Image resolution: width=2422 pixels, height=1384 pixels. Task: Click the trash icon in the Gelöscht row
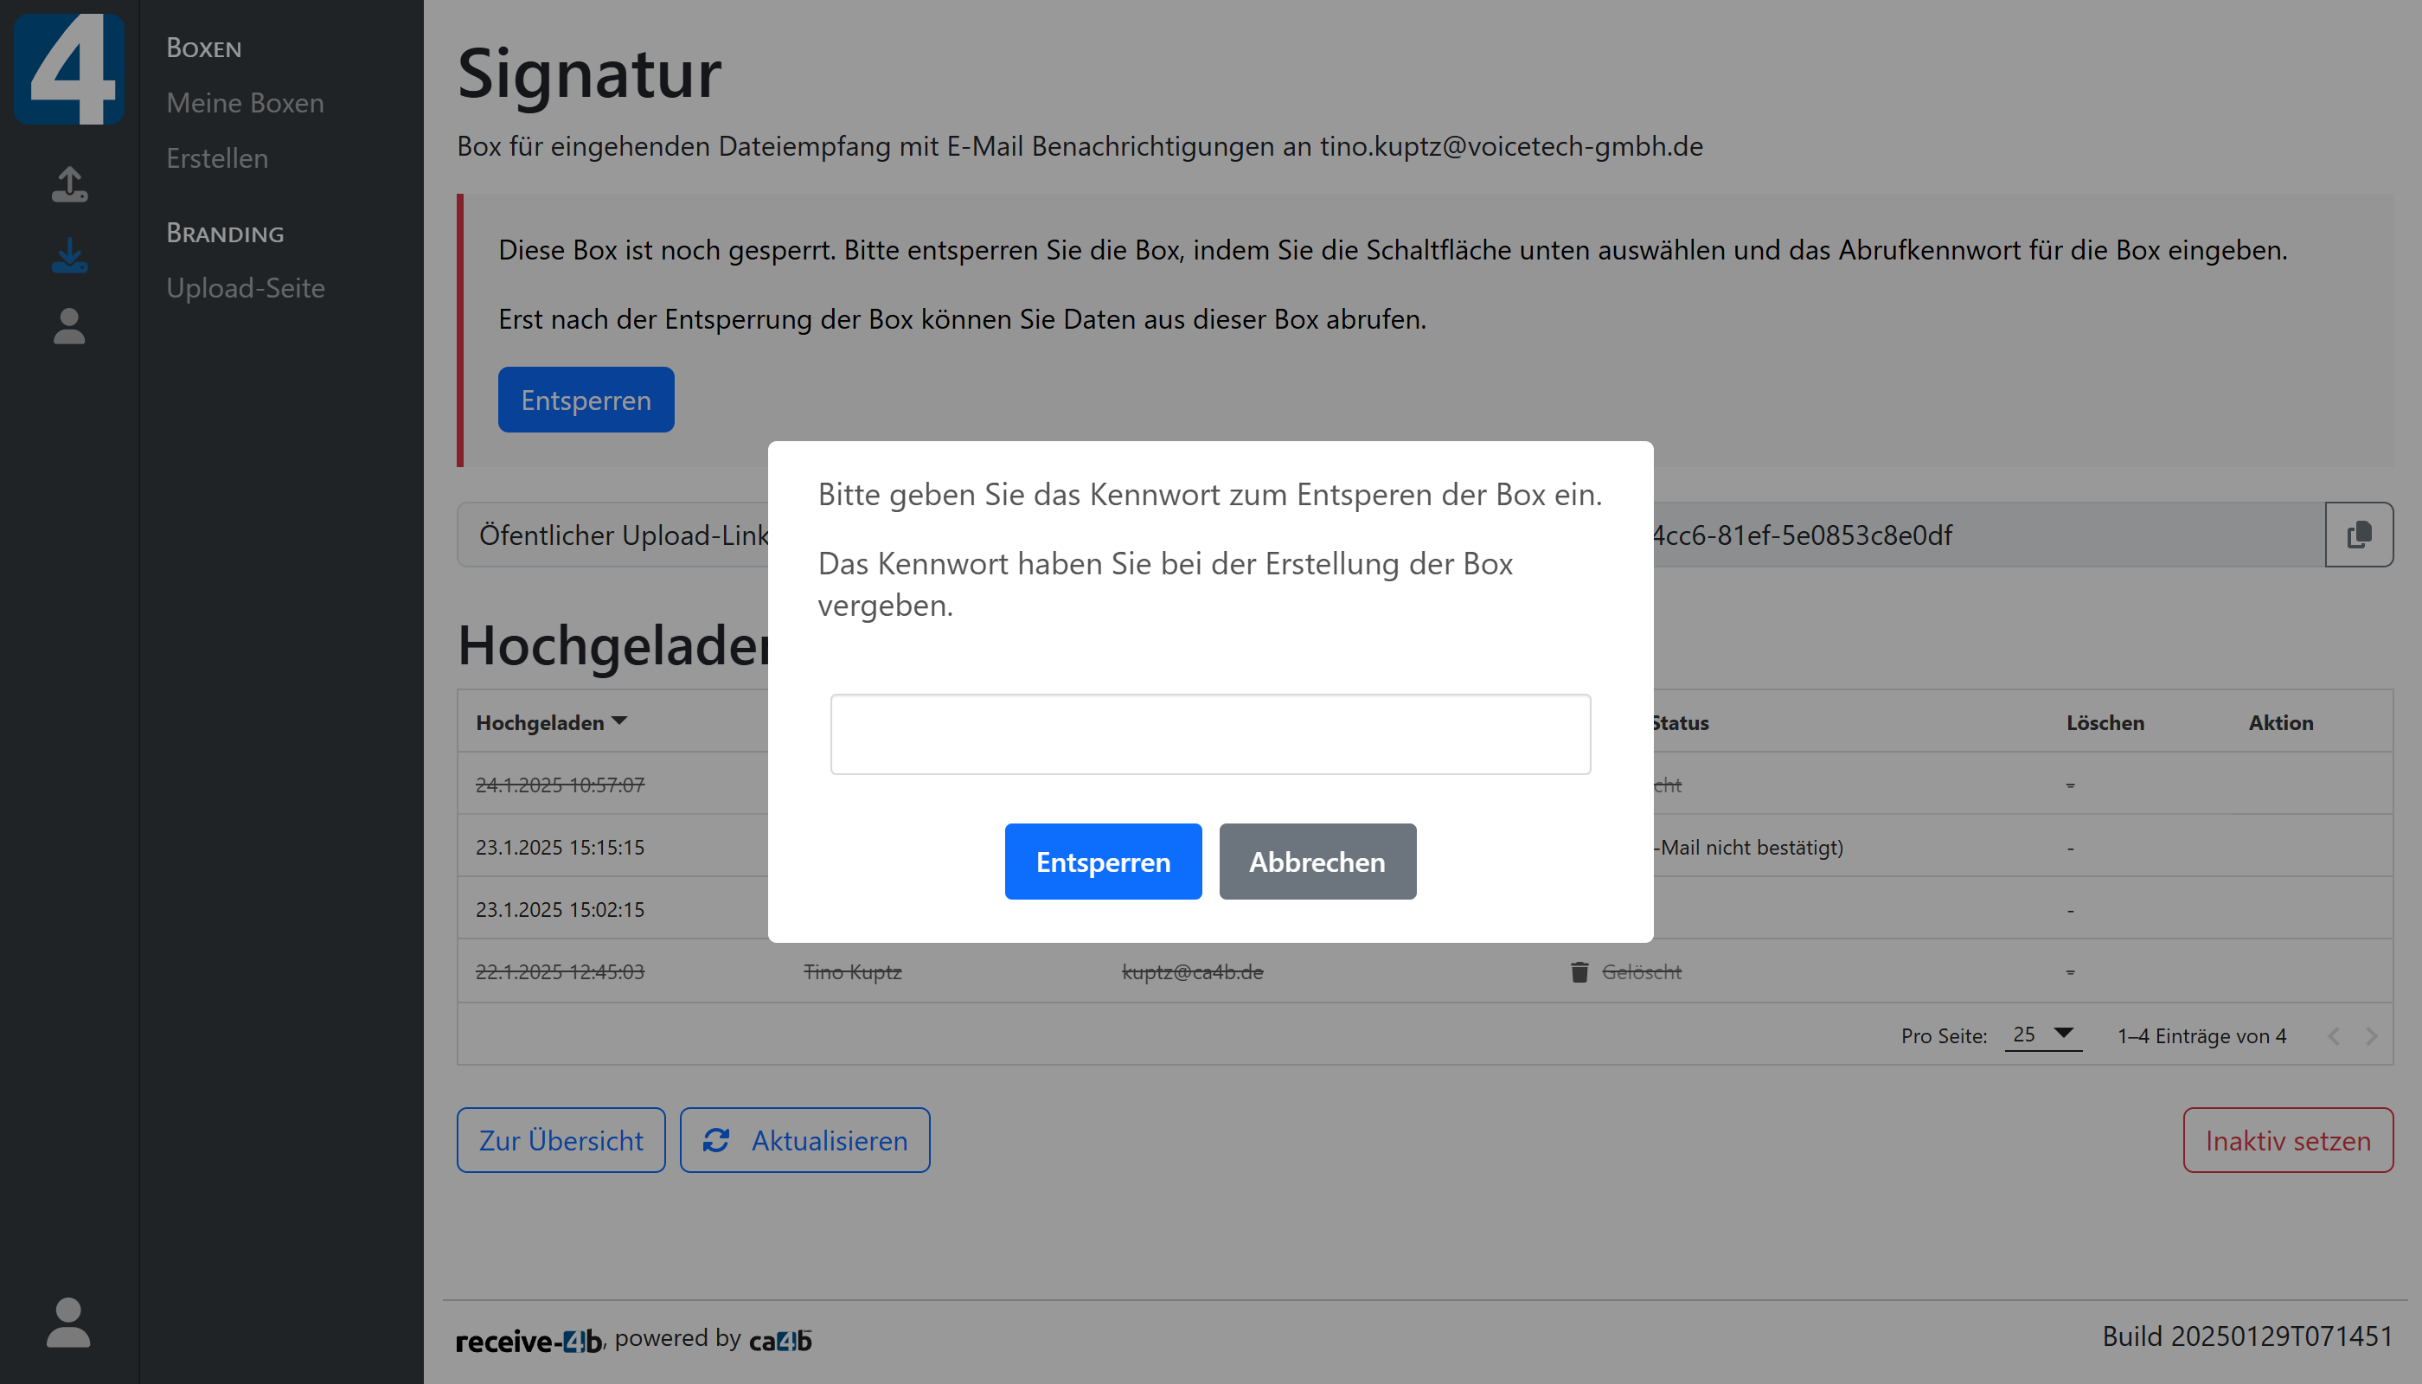tap(1578, 971)
